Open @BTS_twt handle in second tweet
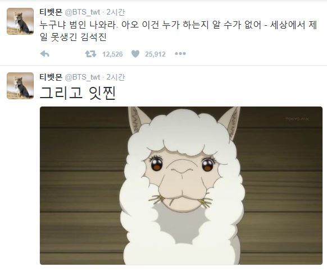The image size is (327, 272). (83, 77)
